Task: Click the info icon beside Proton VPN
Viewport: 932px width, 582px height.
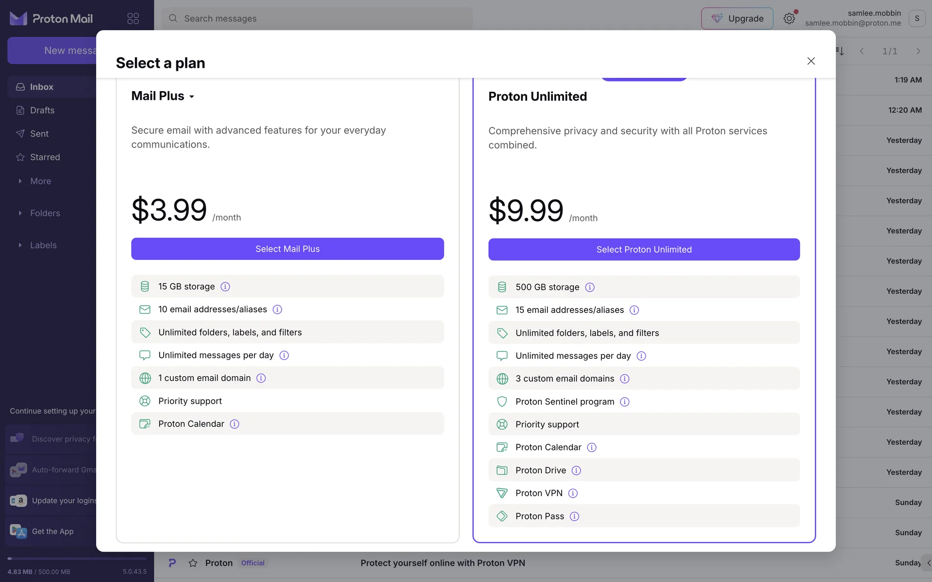Action: coord(573,493)
